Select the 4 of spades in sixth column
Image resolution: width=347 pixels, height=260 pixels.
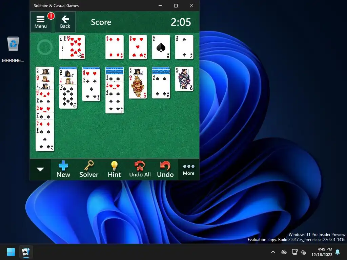[161, 86]
